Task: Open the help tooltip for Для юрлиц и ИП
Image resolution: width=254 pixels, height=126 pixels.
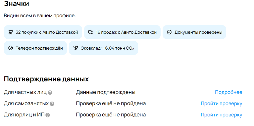Action: 48,115
